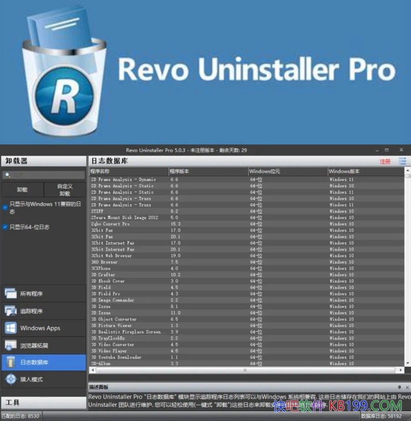
Task: Click the red Register (注册) link
Action: point(385,161)
